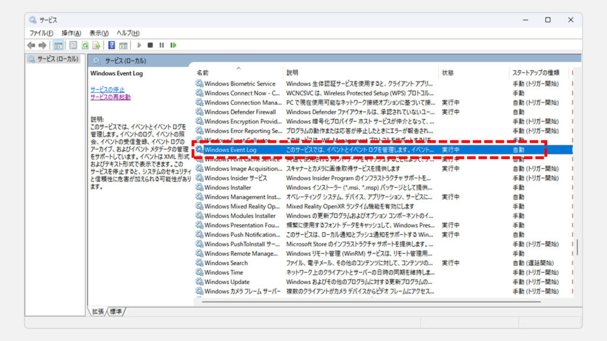Select the Windows Event Log row
The width and height of the screenshot is (607, 341).
(x=384, y=150)
